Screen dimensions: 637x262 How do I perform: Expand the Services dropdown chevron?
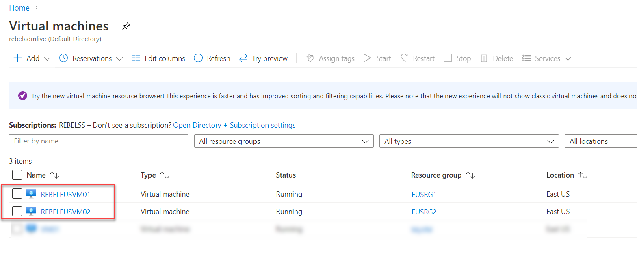568,58
